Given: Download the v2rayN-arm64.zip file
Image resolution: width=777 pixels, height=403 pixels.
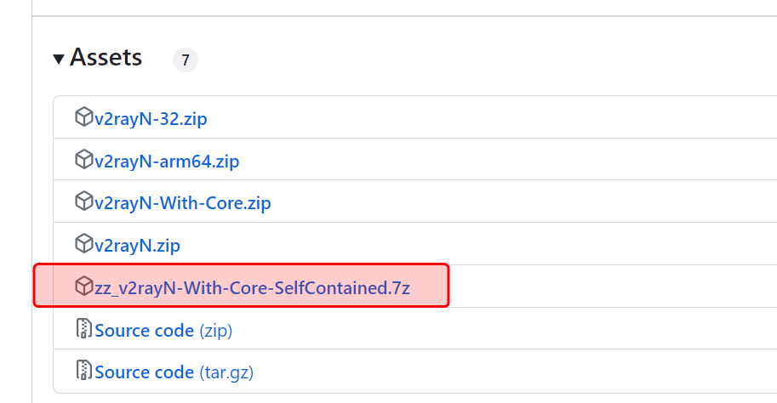Looking at the screenshot, I should coord(167,161).
